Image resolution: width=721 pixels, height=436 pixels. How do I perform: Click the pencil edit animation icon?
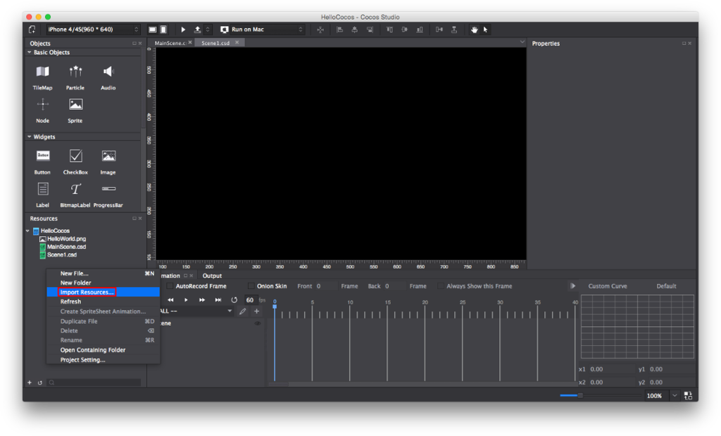click(242, 311)
